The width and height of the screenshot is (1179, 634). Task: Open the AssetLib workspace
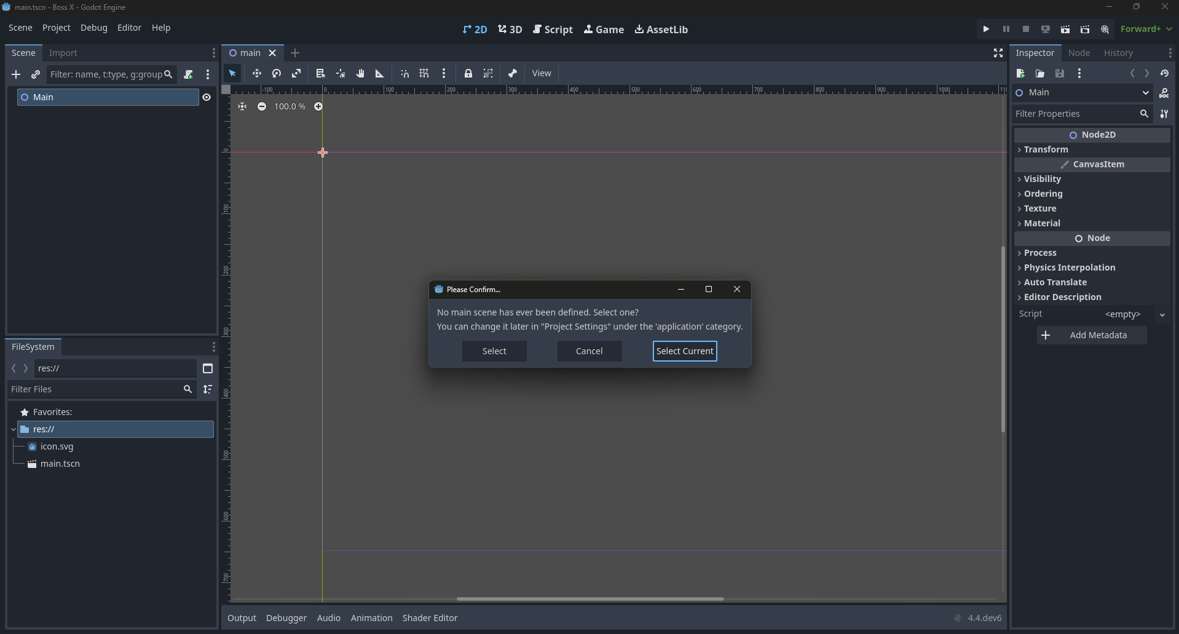tap(661, 30)
